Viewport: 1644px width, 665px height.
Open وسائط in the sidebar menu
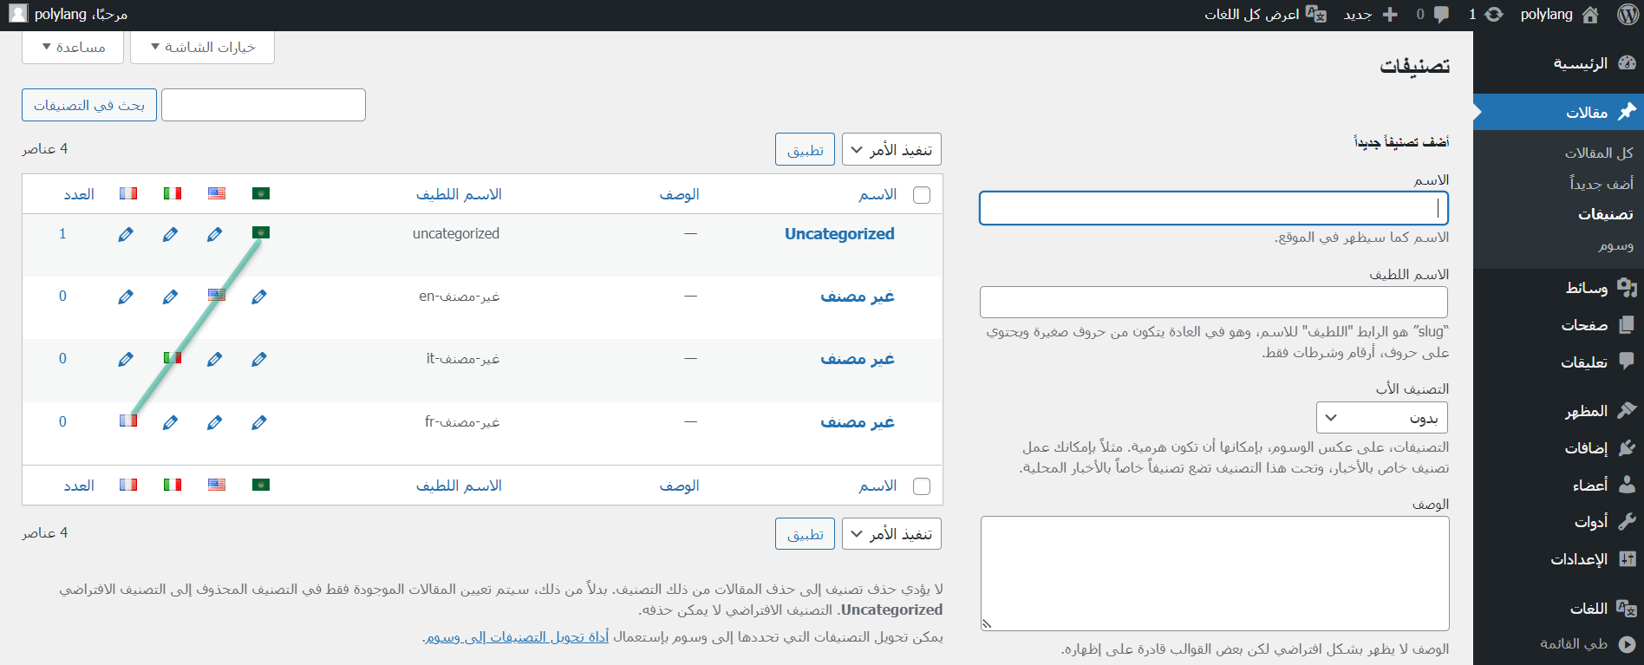click(1586, 288)
